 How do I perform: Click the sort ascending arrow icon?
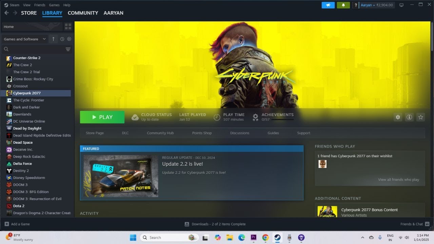(x=53, y=39)
